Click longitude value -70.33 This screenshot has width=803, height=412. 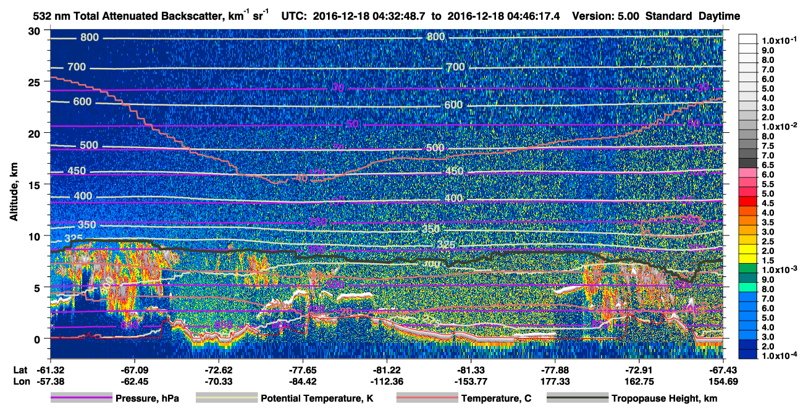[218, 381]
